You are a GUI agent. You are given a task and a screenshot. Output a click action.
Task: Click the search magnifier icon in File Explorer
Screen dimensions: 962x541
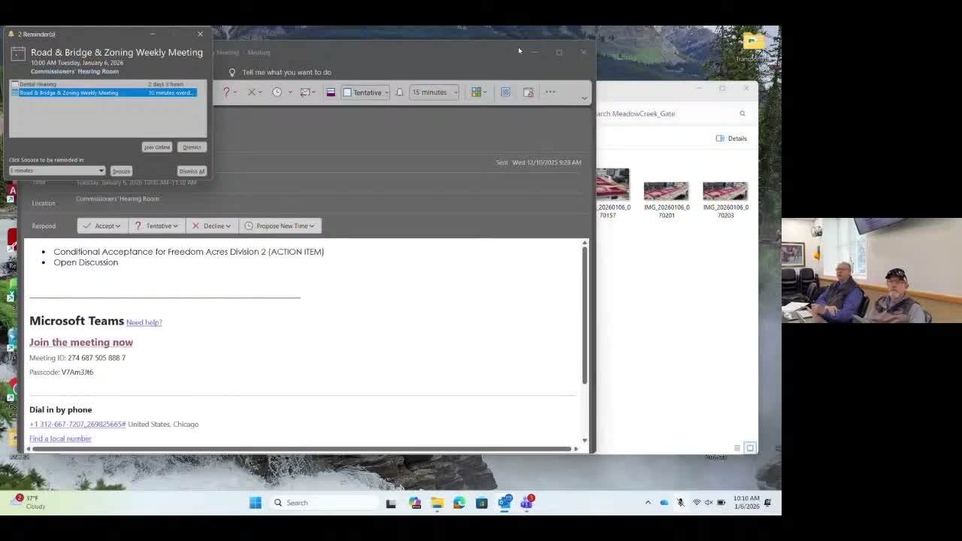click(743, 113)
